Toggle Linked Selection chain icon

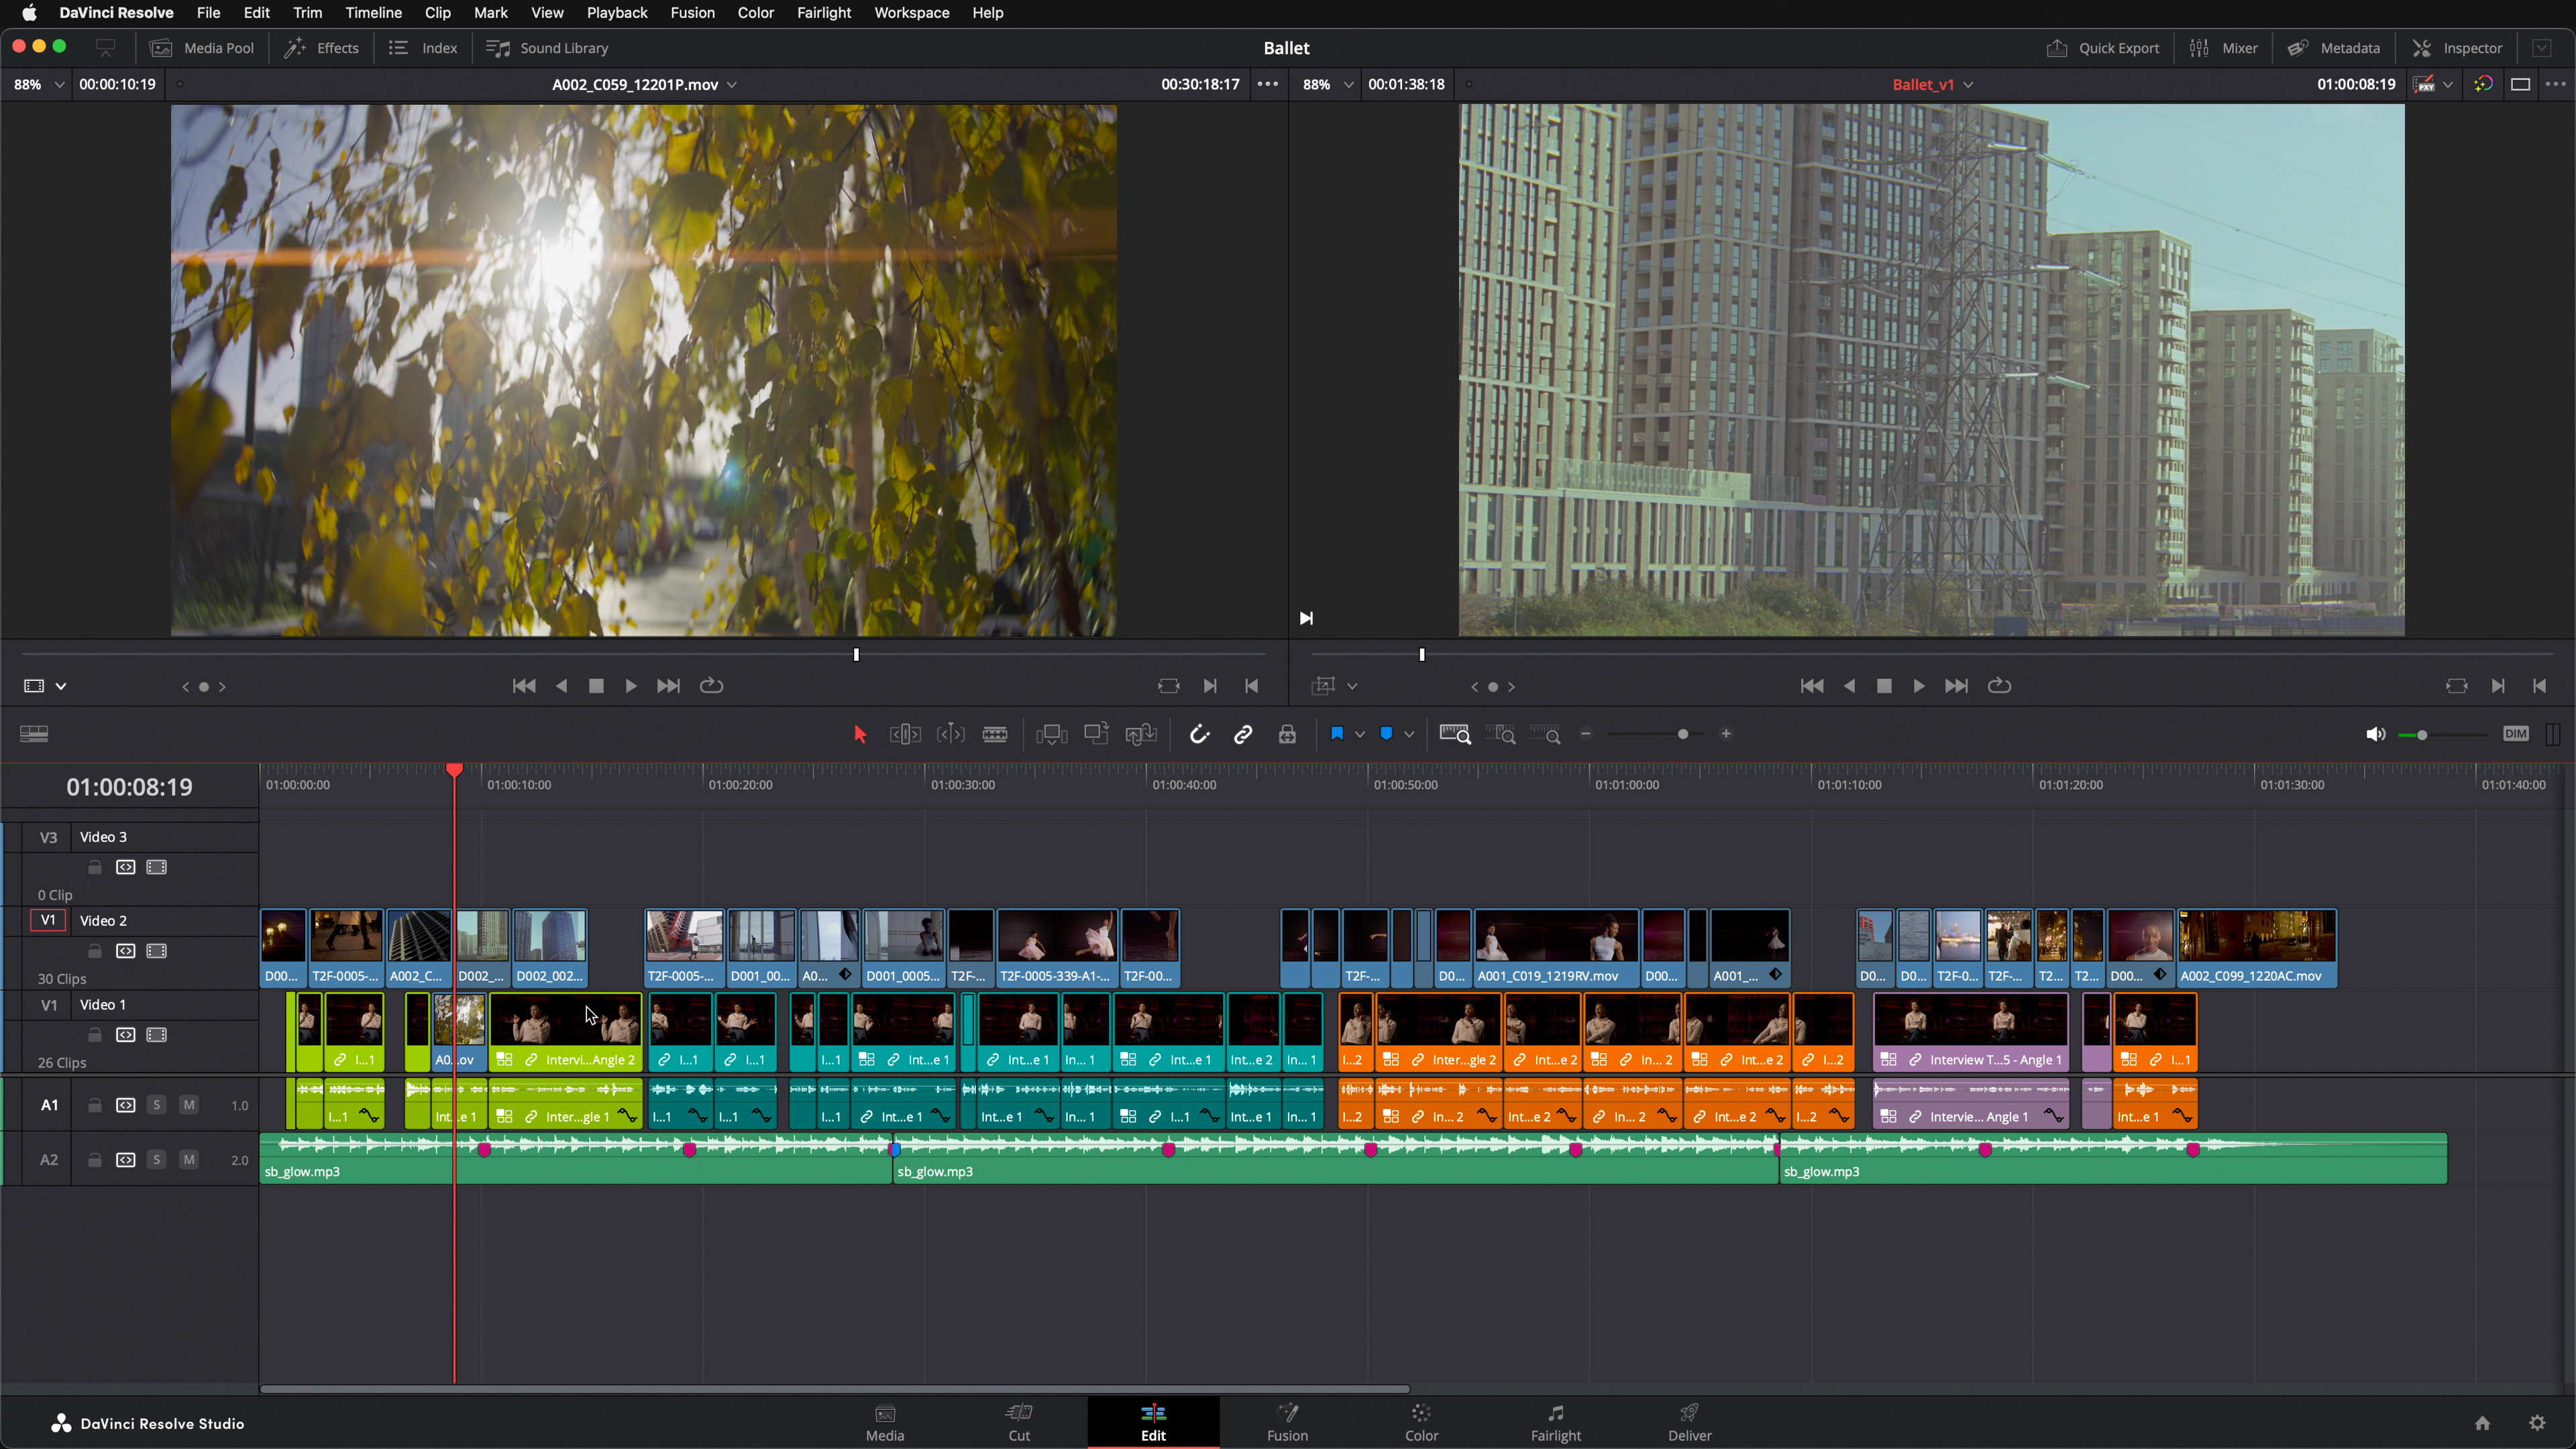[1243, 733]
